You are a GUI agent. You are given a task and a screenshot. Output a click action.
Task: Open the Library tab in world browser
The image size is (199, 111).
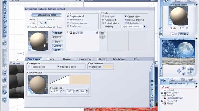pos(182,80)
